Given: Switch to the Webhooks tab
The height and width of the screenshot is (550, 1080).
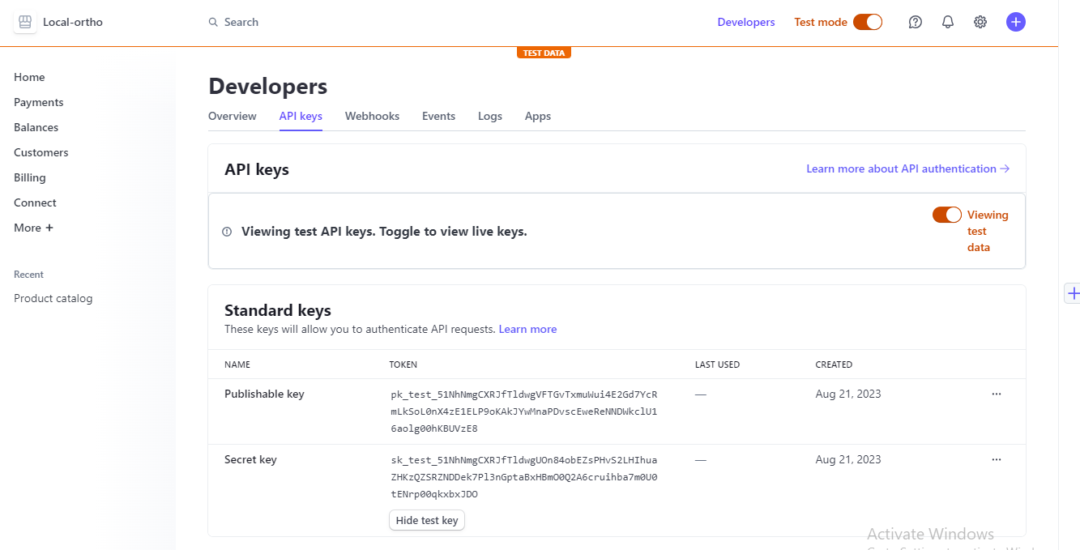Looking at the screenshot, I should (372, 116).
